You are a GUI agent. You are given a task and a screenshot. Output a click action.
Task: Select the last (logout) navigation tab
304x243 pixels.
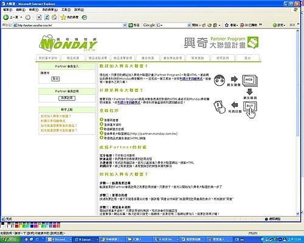247,58
